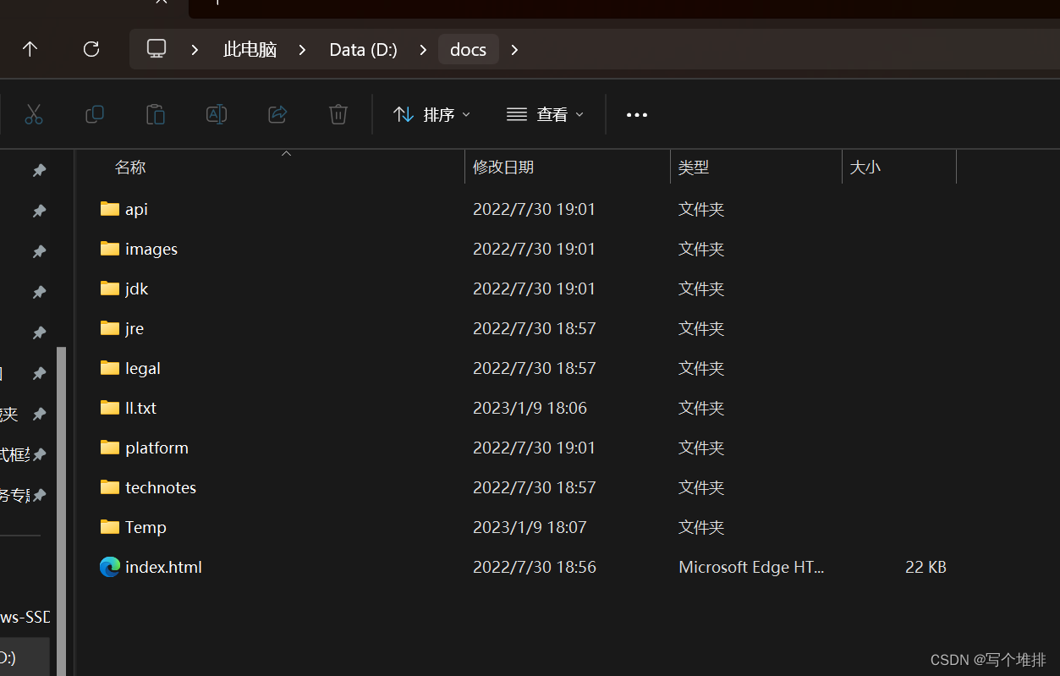Expand chevron after 此电脑 in address bar
The image size is (1060, 676).
click(x=302, y=50)
